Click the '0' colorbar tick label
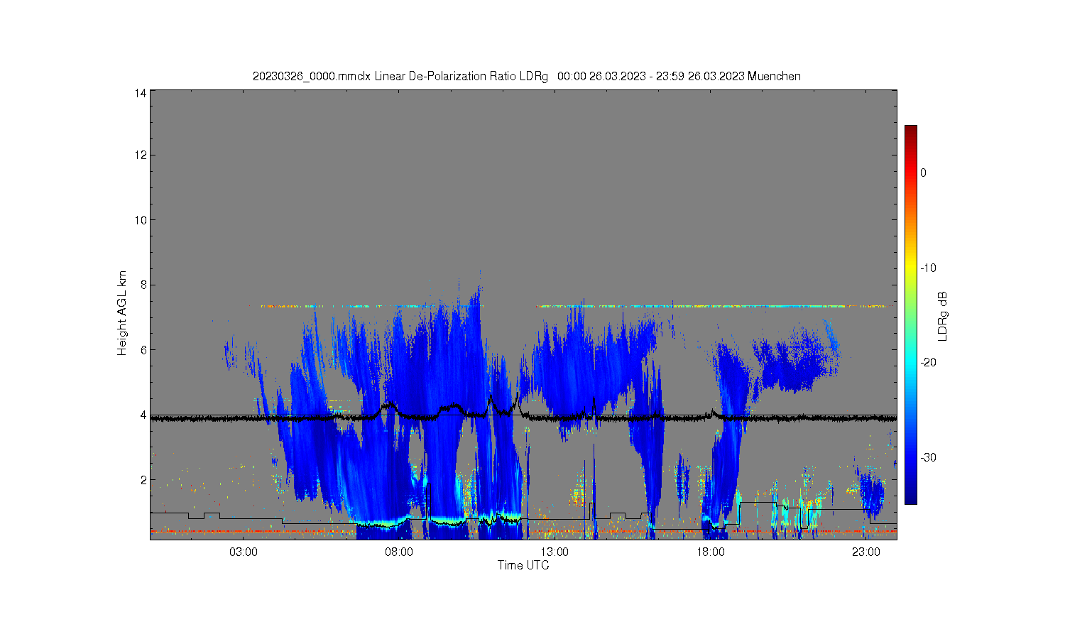 click(923, 173)
